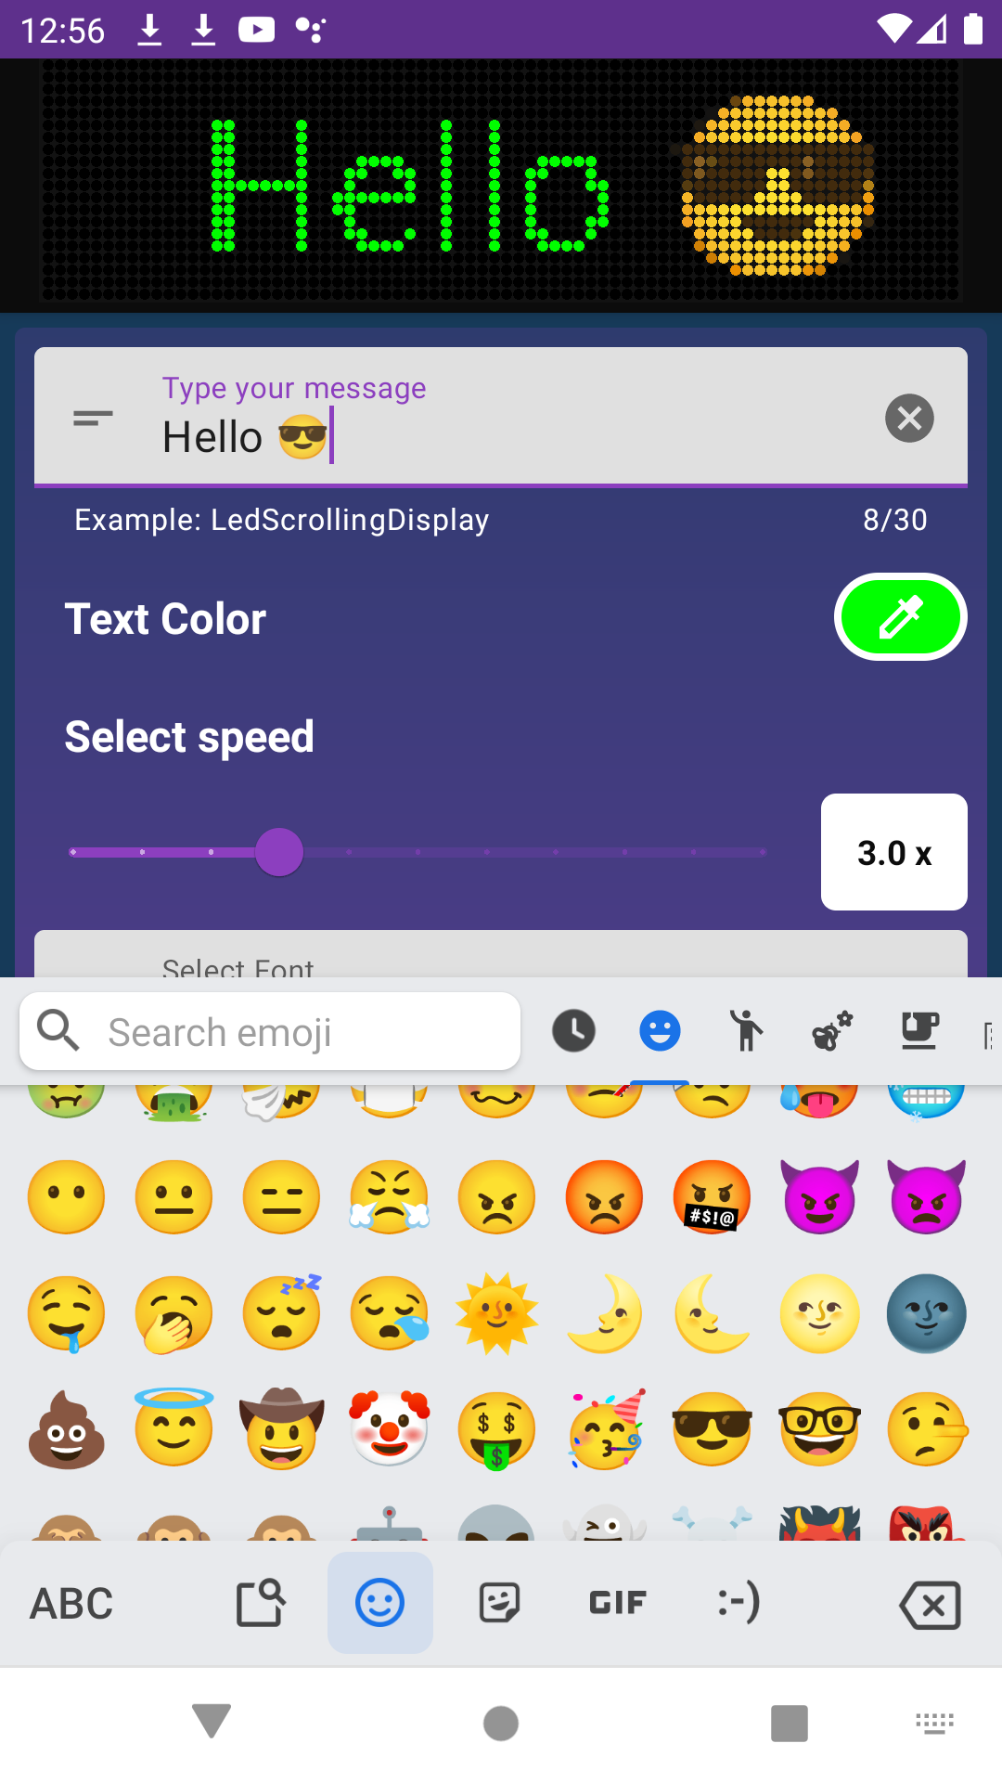Viewport: 1002px width, 1782px height.
Task: Open the recent emojis clock tab
Action: pos(573,1031)
